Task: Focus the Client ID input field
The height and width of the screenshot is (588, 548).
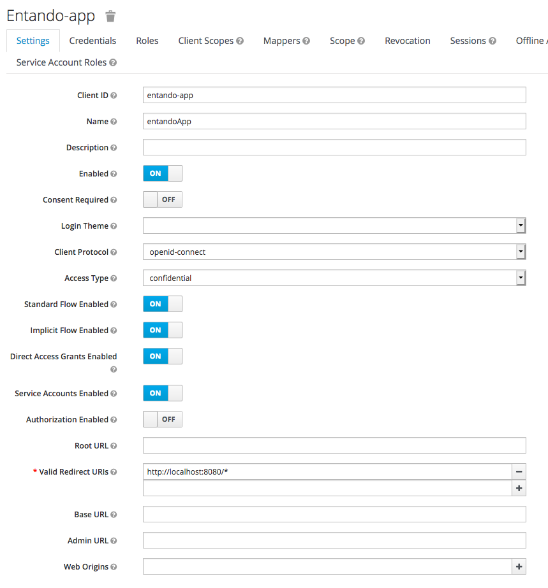Action: 334,96
